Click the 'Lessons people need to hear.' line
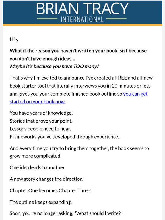The image size is (165, 220). (40, 129)
